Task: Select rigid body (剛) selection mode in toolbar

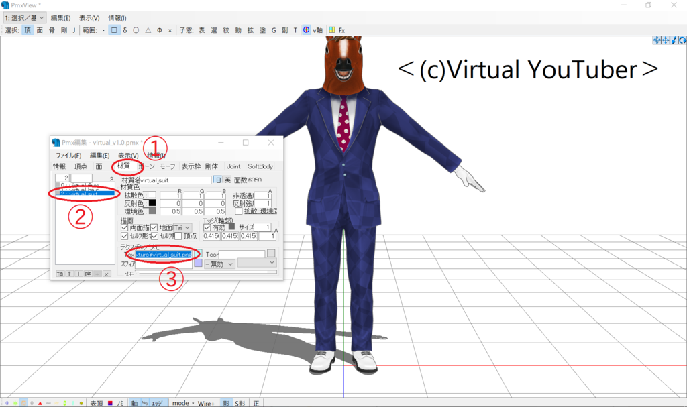Action: point(64,30)
